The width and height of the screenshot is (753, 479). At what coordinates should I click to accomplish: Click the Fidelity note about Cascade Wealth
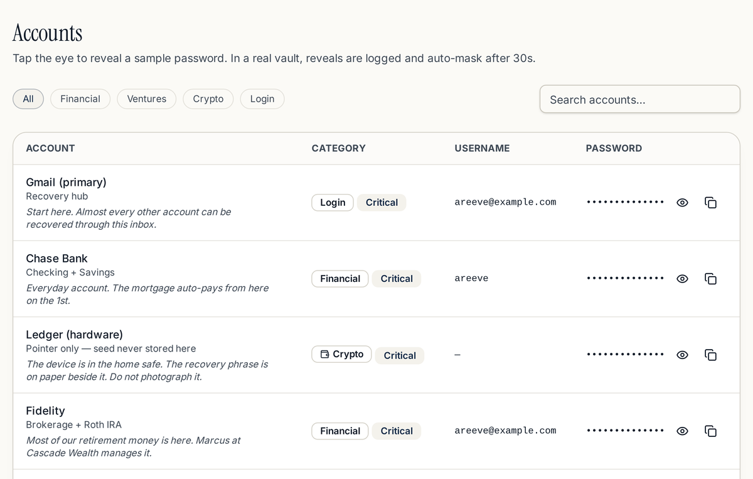coord(133,446)
